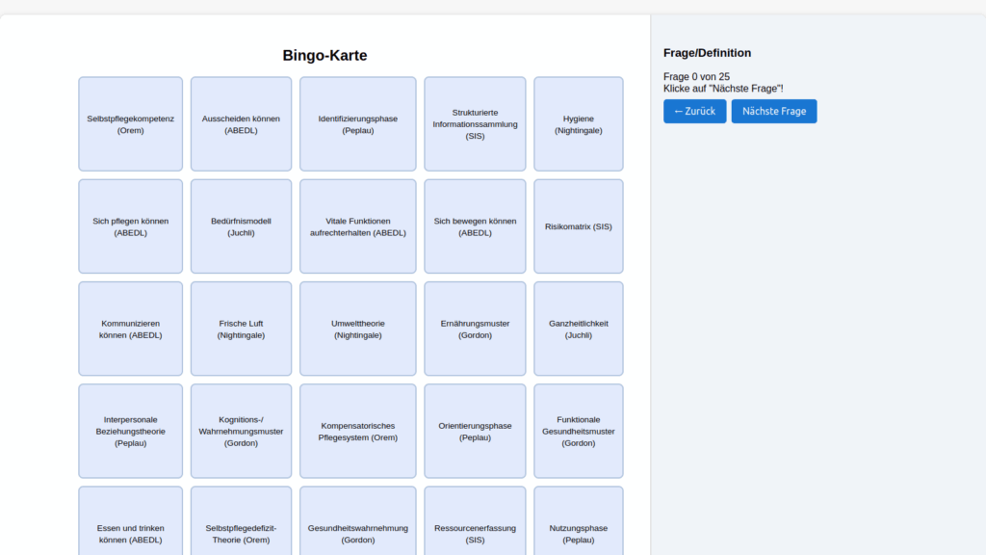
Task: Click the Kommunizieren können (ABEDL) tile
Action: (x=130, y=329)
